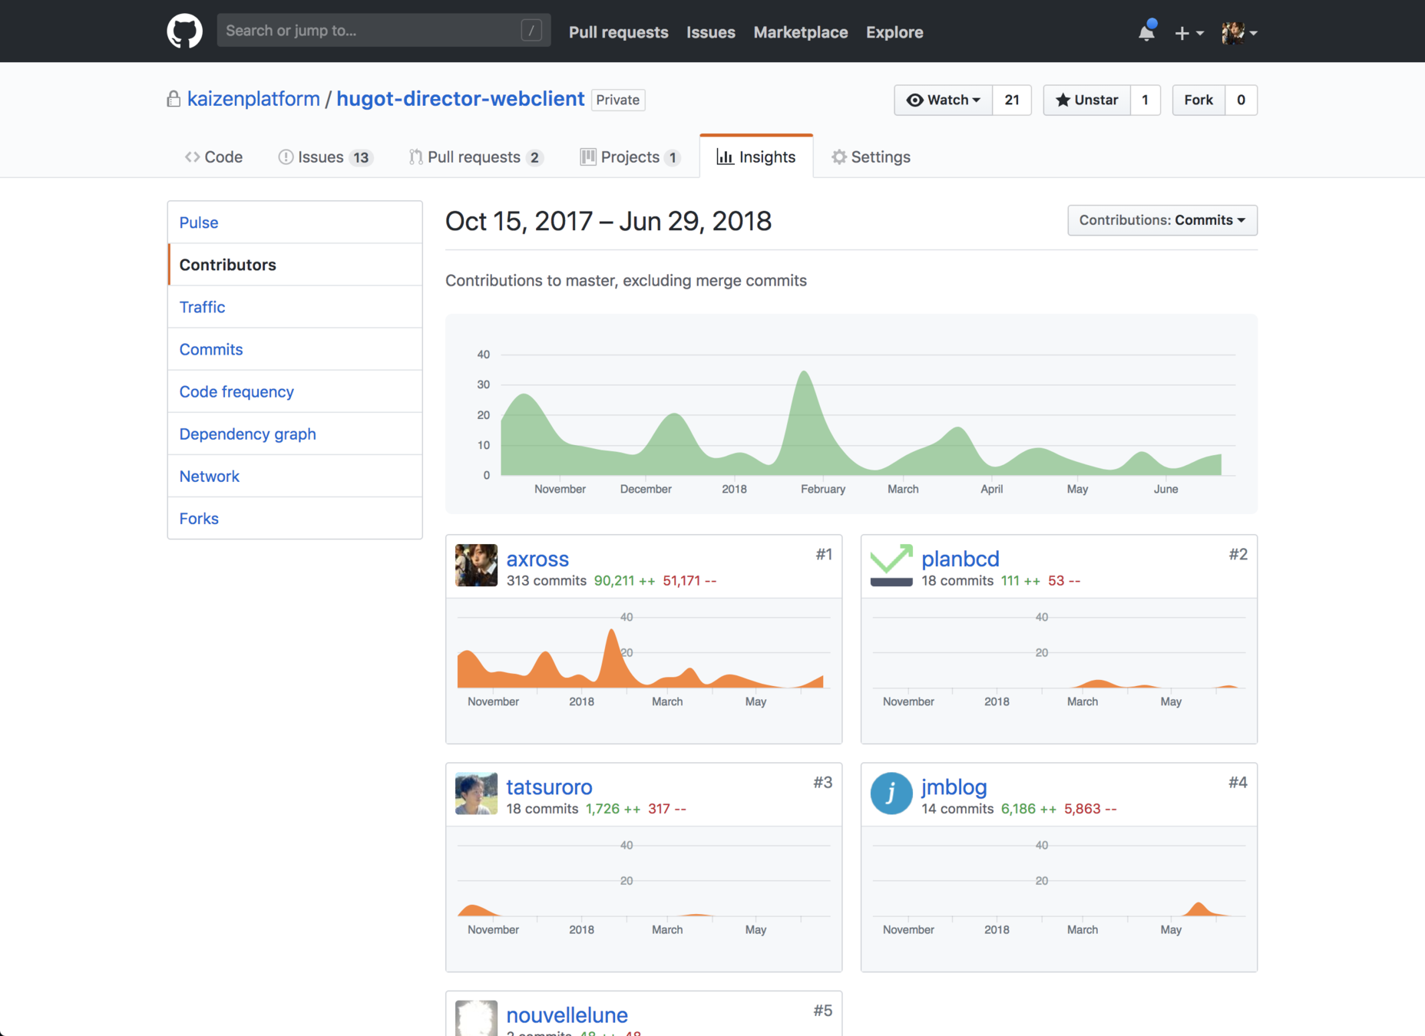Open Issues in top navigation

click(x=710, y=32)
